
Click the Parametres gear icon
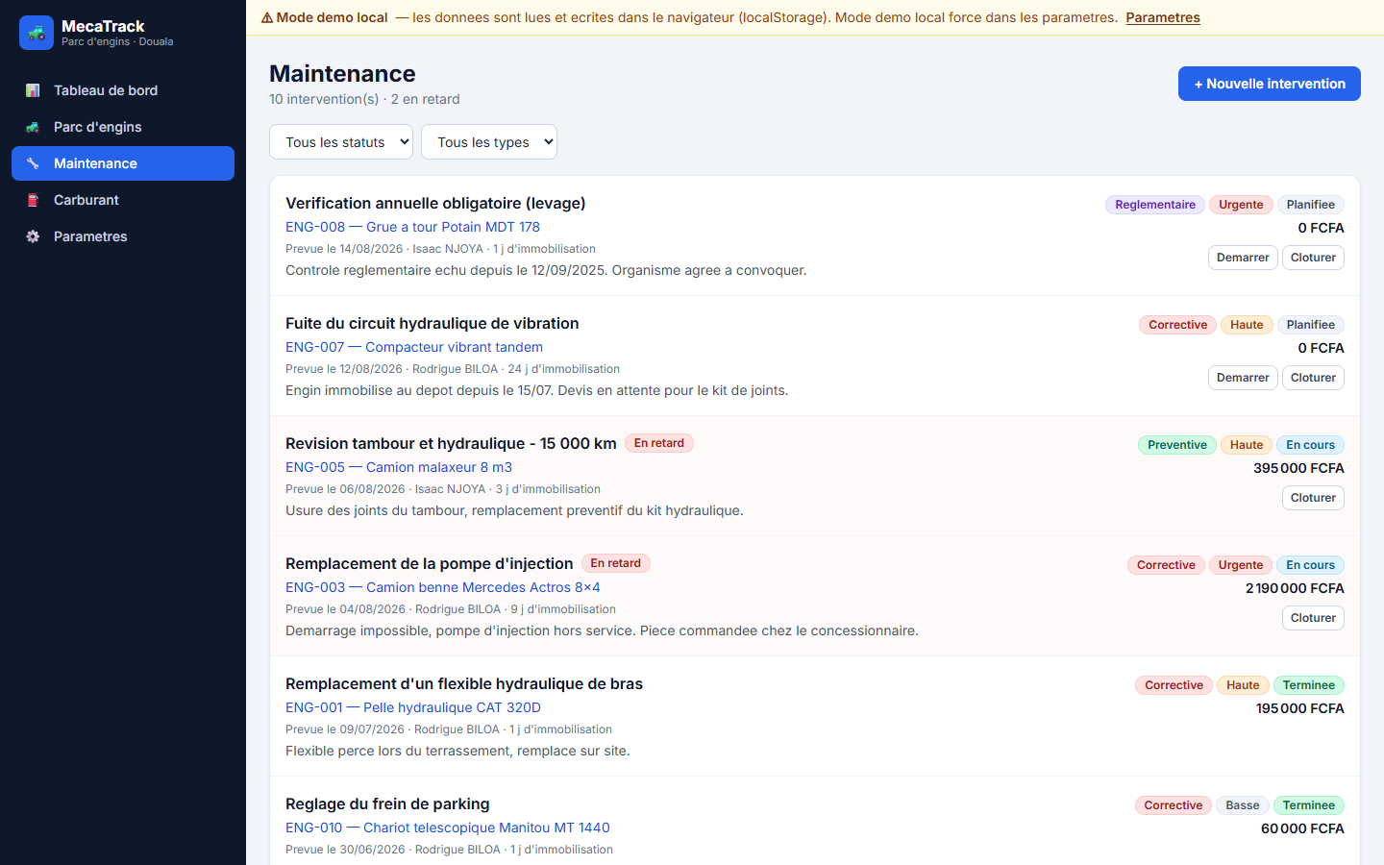click(33, 236)
